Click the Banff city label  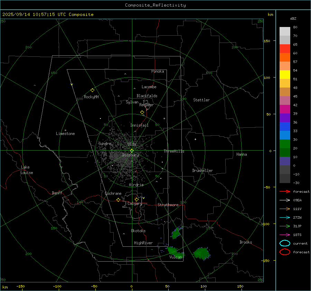click(57, 193)
